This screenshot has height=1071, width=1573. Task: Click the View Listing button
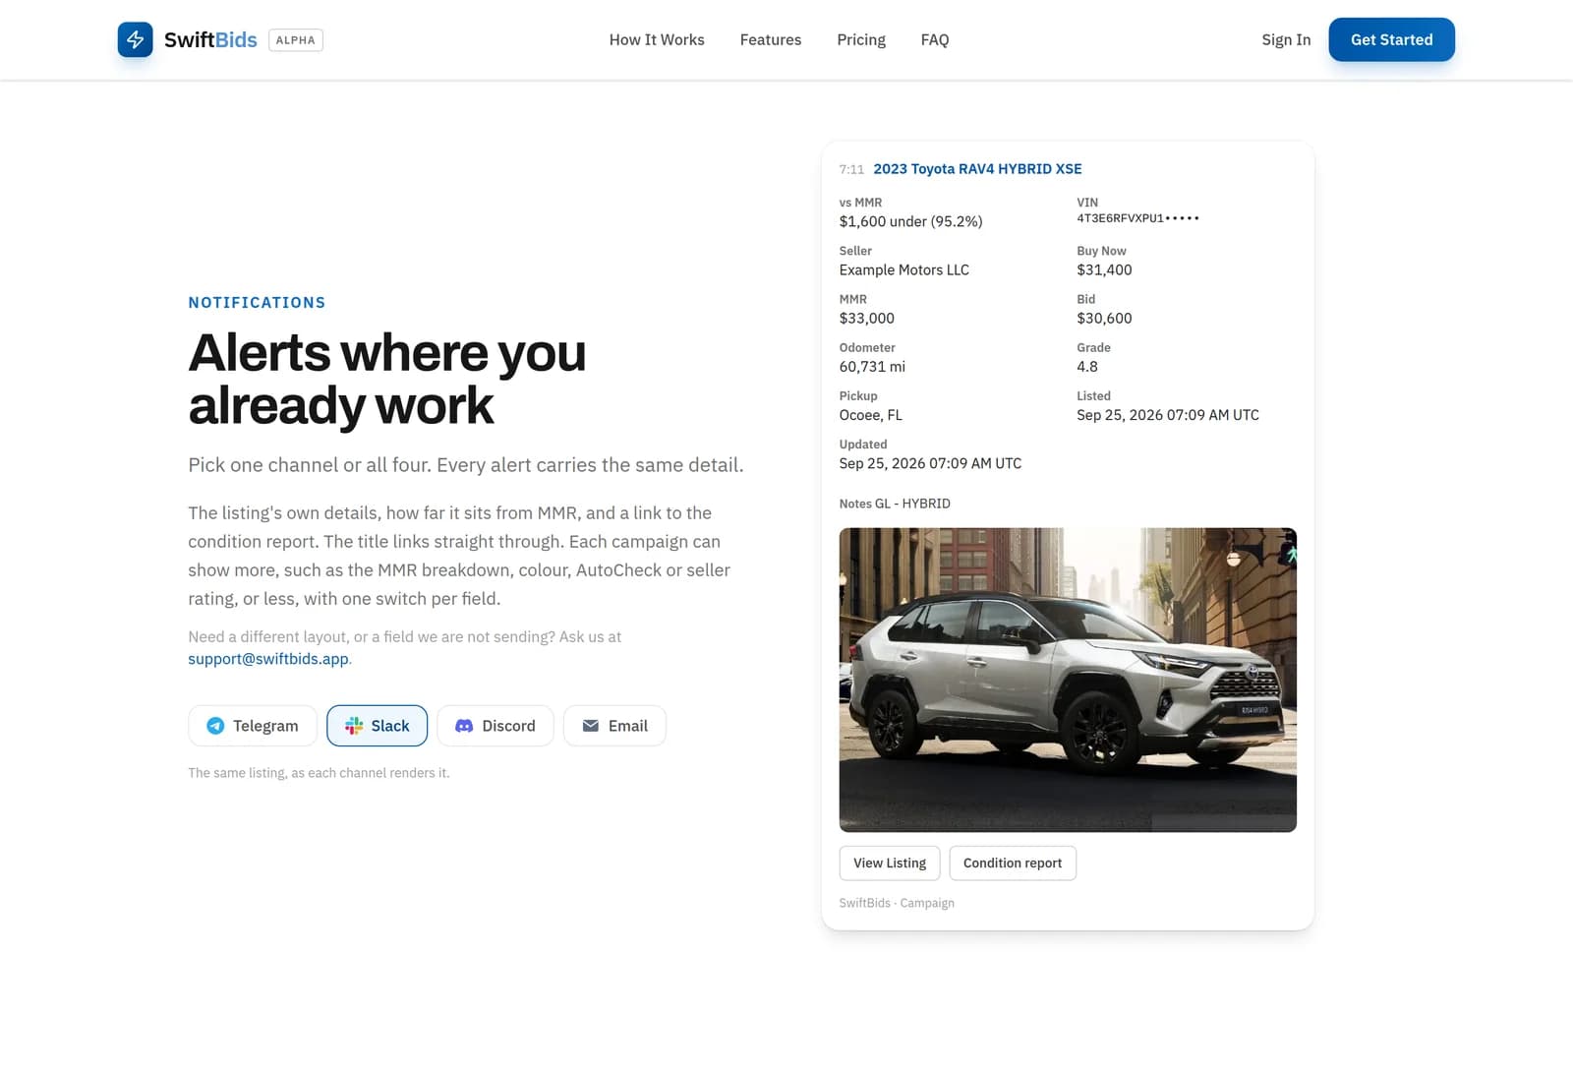[890, 863]
